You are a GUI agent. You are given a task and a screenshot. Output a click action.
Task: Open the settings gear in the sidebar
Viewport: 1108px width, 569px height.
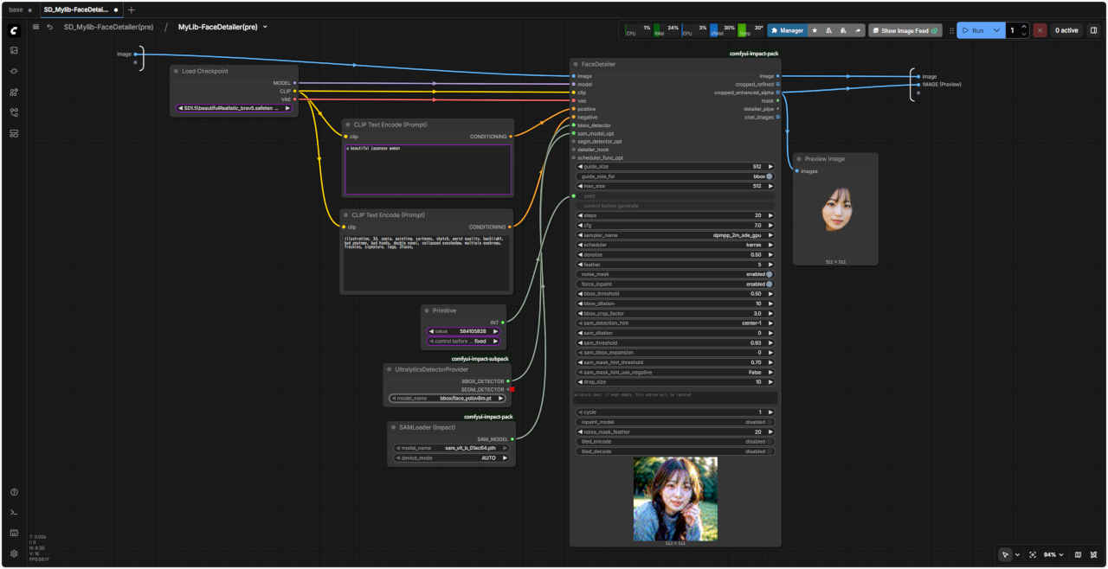pyautogui.click(x=14, y=553)
